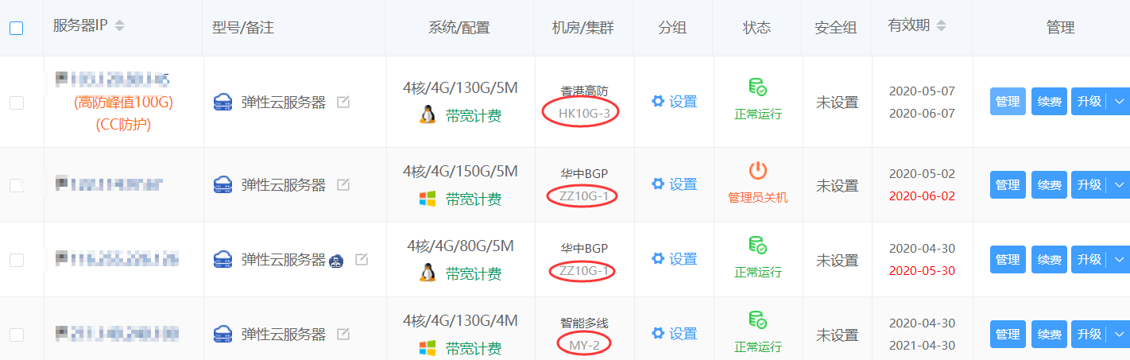
Task: Click the 管理 button in the 150G row
Action: 1007,184
